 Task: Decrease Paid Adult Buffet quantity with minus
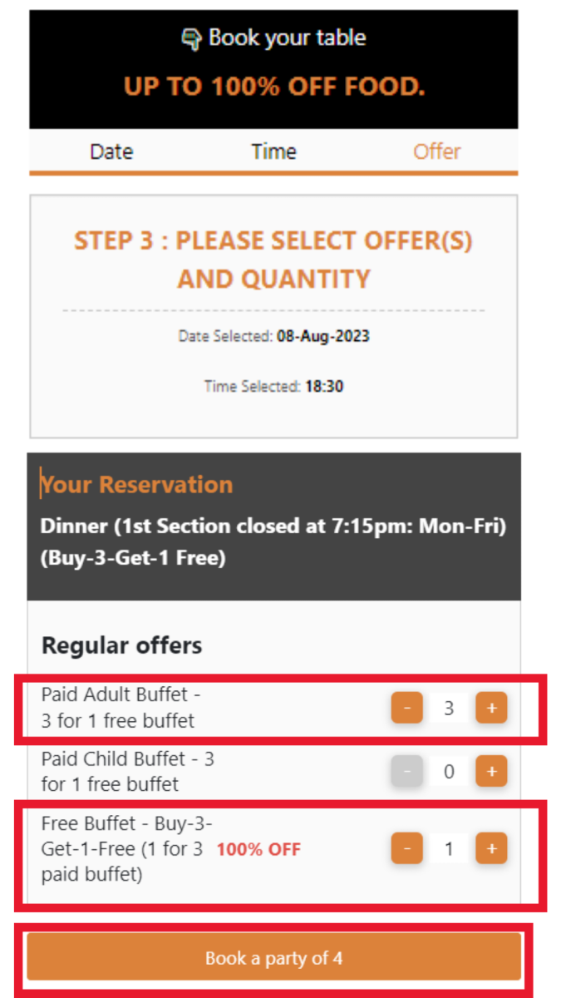tap(407, 708)
